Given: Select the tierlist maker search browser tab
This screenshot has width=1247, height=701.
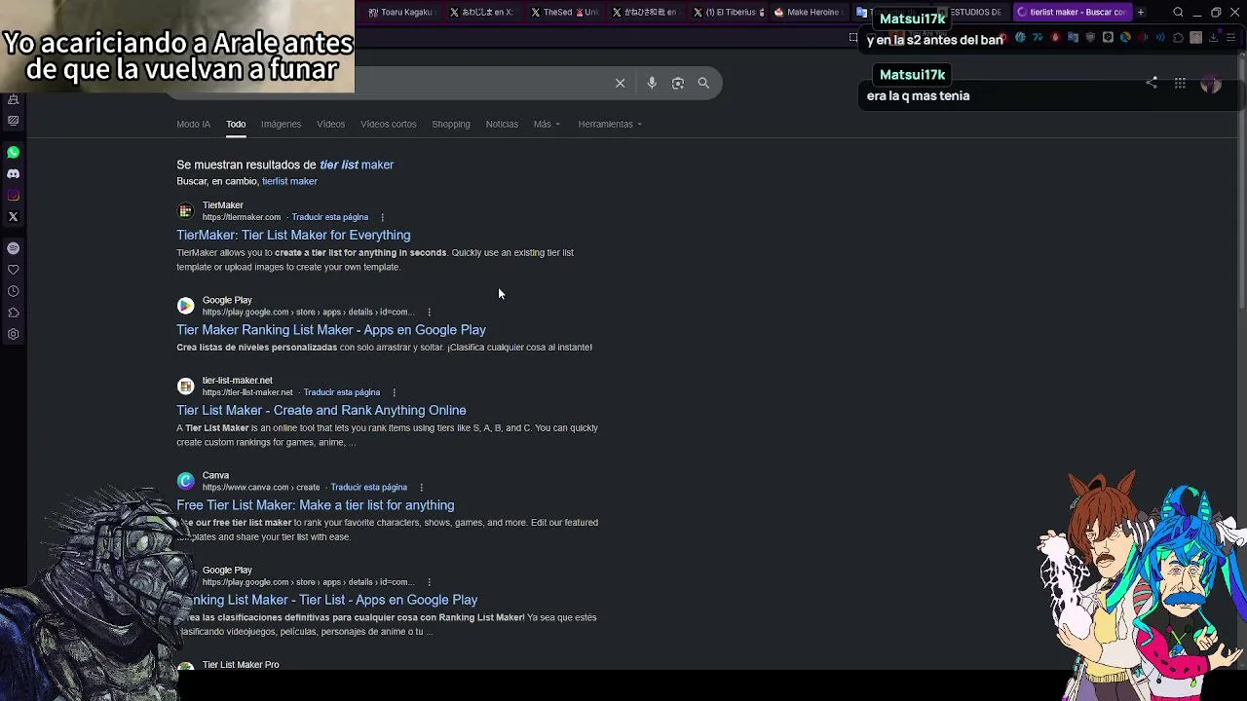Looking at the screenshot, I should point(1071,13).
